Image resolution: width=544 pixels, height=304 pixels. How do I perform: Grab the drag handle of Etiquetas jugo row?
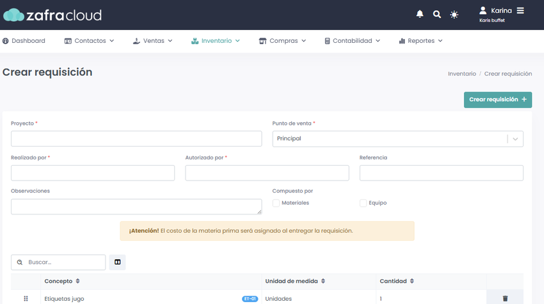coord(26,298)
